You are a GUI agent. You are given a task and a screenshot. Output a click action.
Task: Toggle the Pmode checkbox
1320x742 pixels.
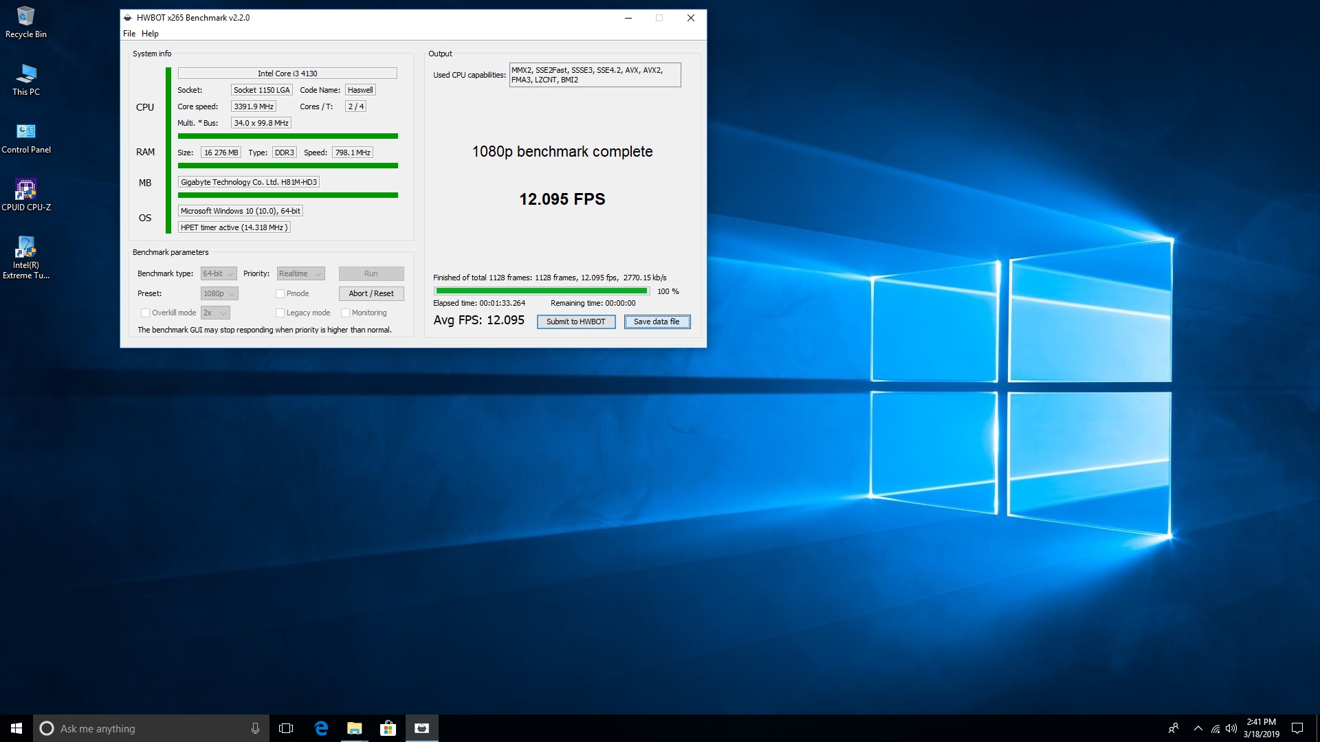[x=280, y=293]
